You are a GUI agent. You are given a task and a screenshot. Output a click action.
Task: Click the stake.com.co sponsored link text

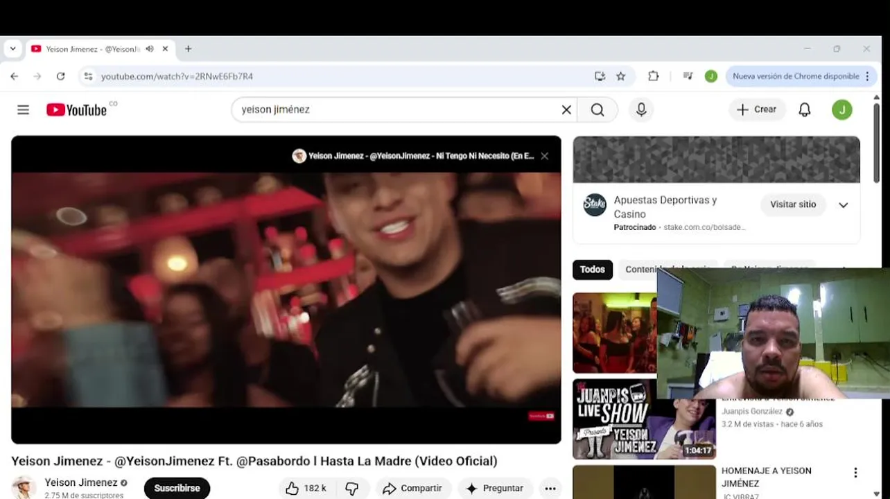click(x=705, y=227)
